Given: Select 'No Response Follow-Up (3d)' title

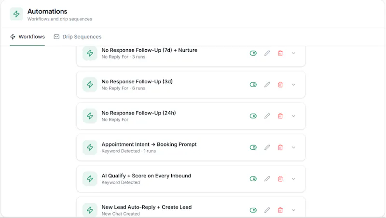Looking at the screenshot, I should pyautogui.click(x=137, y=81).
